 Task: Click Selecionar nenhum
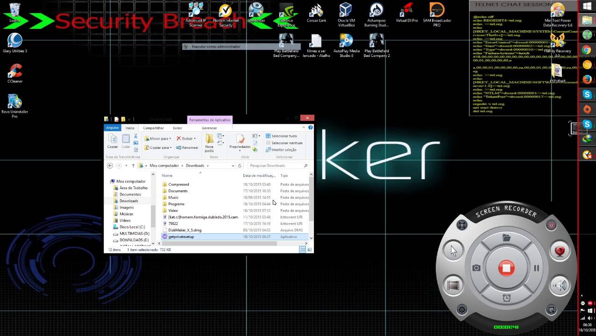(284, 143)
